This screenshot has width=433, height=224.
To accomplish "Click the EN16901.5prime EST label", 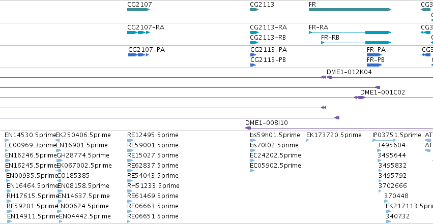I will 82,145.
